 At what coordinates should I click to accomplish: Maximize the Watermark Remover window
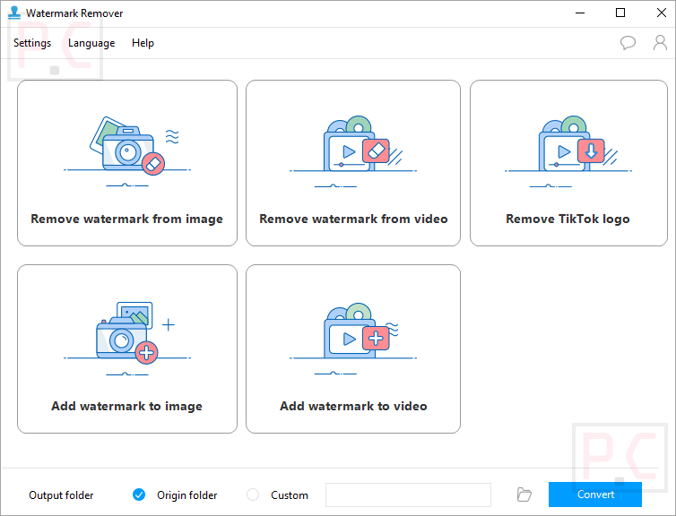tap(620, 13)
